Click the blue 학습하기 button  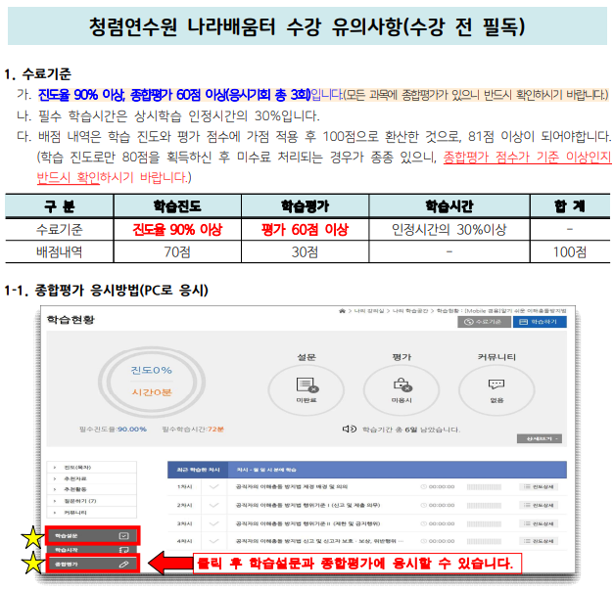click(x=540, y=322)
